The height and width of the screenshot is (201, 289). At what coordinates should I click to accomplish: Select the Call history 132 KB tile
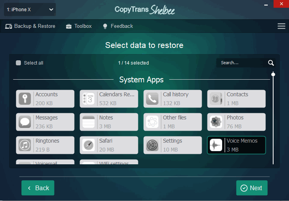(173, 99)
